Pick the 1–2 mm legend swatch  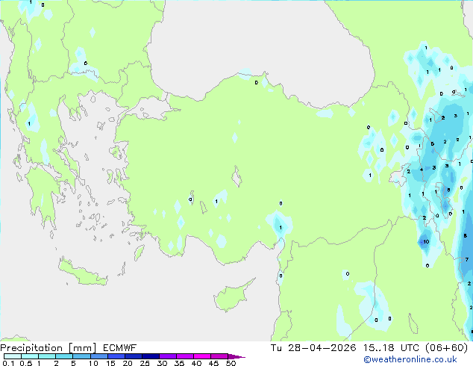point(47,356)
